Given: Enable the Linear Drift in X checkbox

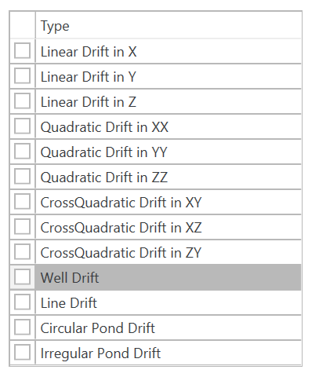Looking at the screenshot, I should pyautogui.click(x=22, y=51).
